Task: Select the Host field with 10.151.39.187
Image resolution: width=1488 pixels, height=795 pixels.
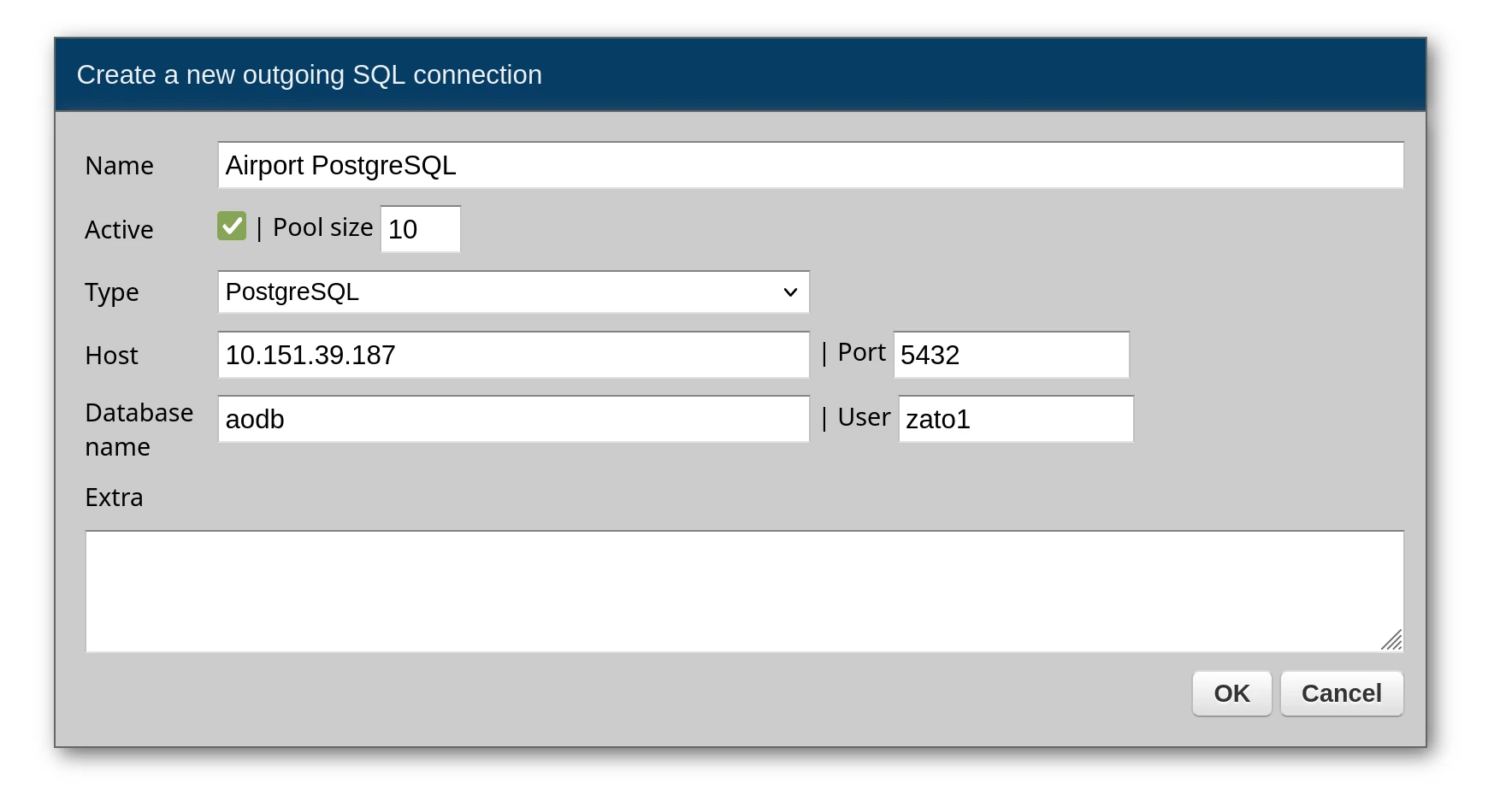Action: (513, 355)
